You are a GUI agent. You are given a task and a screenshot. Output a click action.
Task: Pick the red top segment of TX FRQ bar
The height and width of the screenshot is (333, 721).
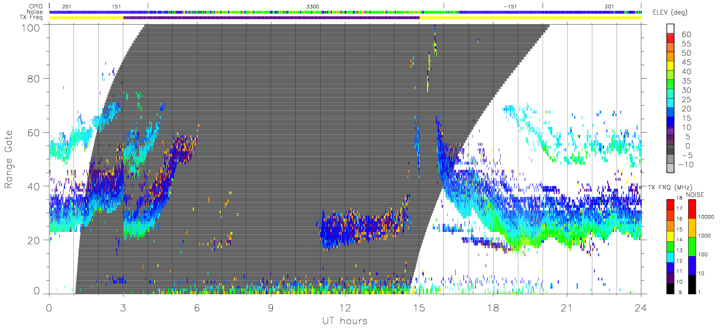click(670, 204)
